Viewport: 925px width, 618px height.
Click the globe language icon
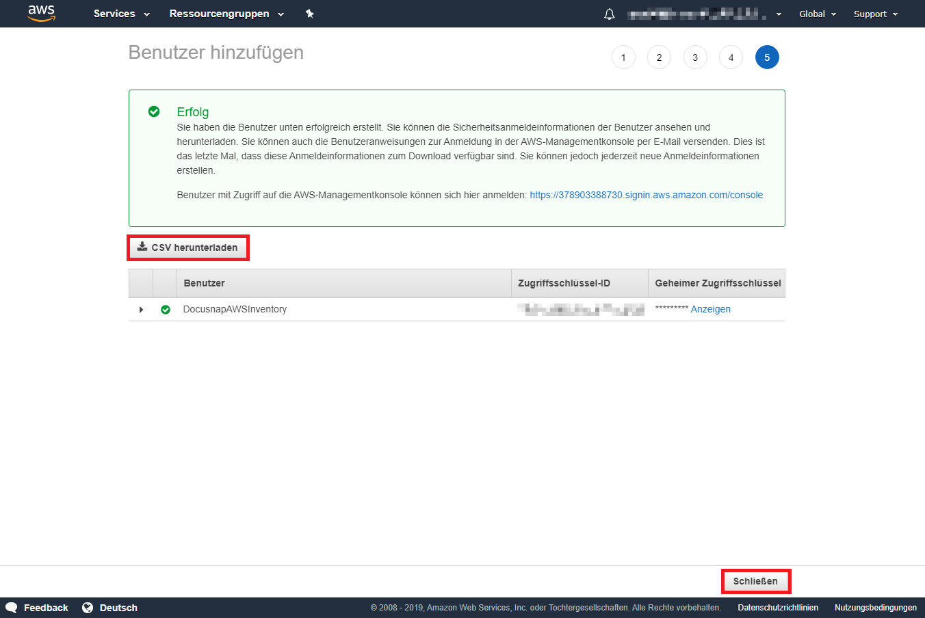pos(88,608)
